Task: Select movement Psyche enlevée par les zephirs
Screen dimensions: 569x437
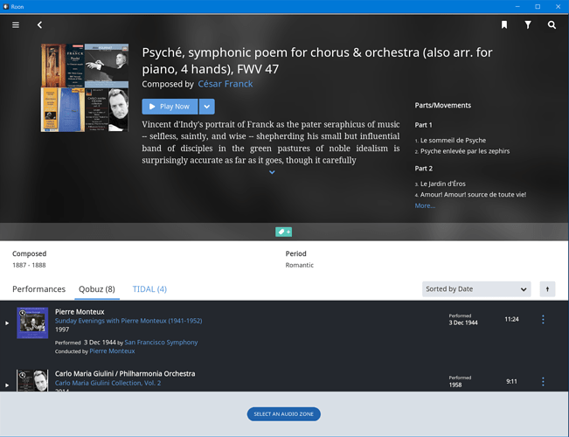Action: point(465,151)
